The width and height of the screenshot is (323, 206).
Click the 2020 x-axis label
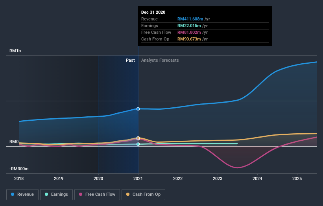click(x=98, y=178)
